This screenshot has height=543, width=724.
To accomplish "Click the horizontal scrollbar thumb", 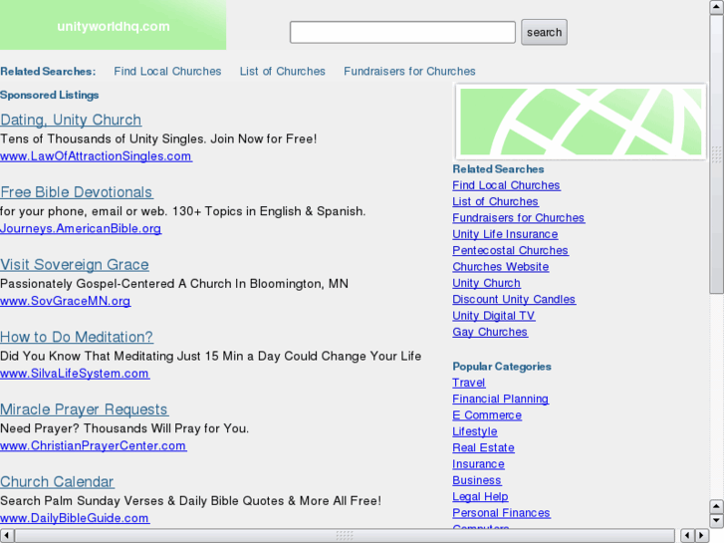I will pos(345,536).
